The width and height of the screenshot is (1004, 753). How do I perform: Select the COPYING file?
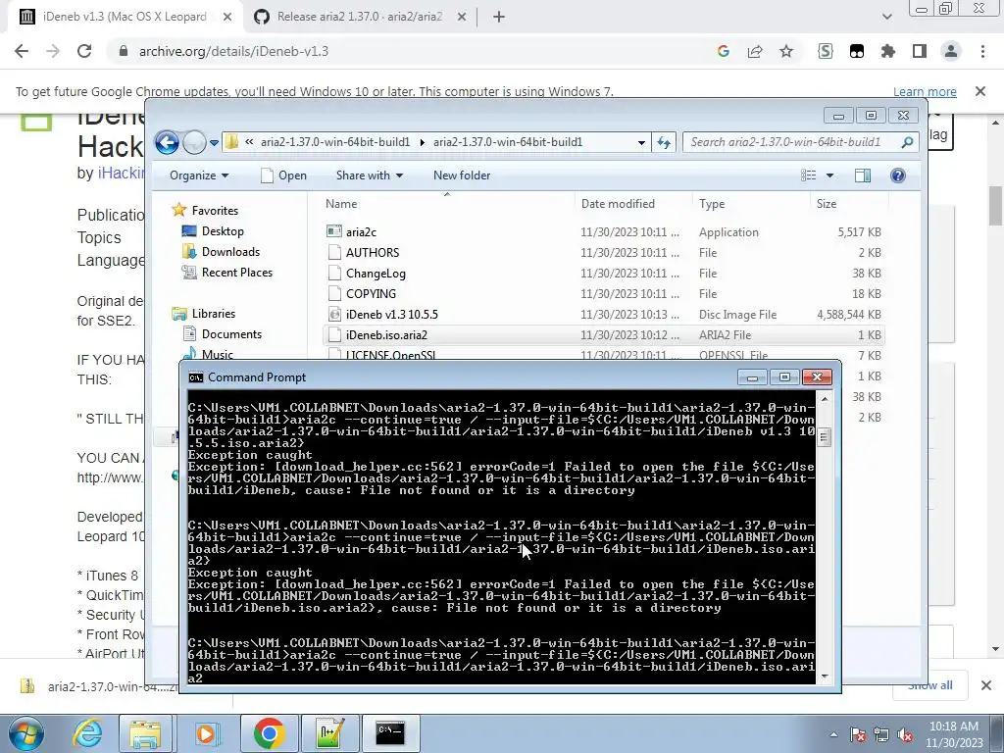click(x=603, y=293)
